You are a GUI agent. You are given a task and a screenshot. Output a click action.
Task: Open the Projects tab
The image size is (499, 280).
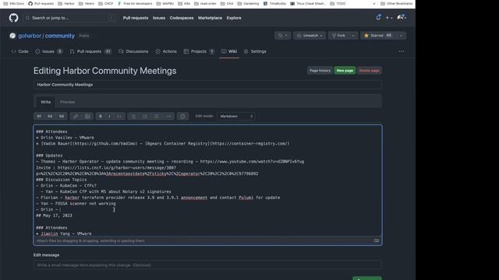pyautogui.click(x=199, y=51)
